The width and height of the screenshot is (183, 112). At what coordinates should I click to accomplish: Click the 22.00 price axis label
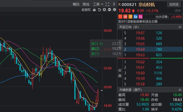click(108, 68)
